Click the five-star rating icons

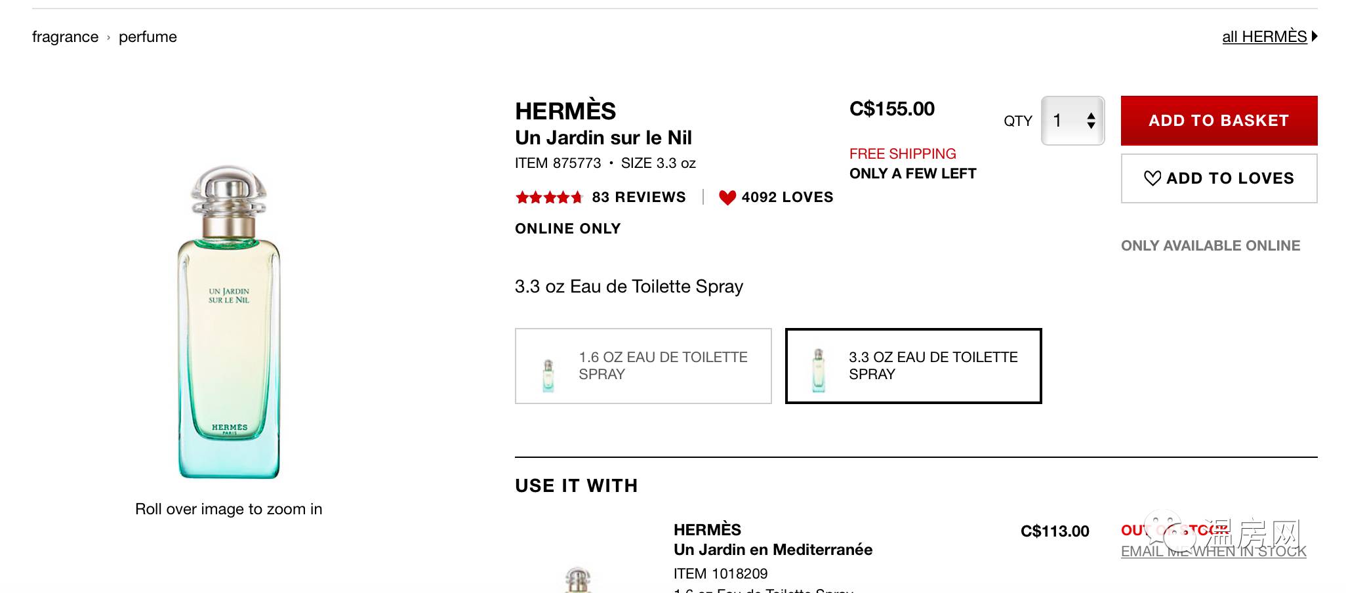[x=548, y=197]
